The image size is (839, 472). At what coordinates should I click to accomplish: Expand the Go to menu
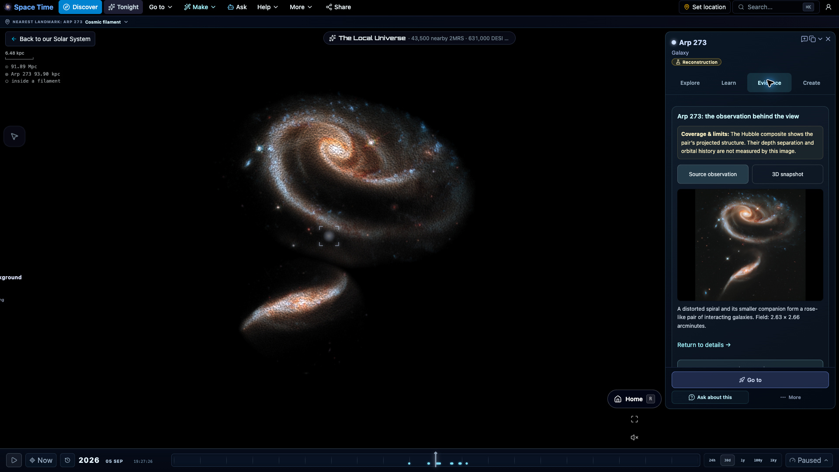click(160, 7)
